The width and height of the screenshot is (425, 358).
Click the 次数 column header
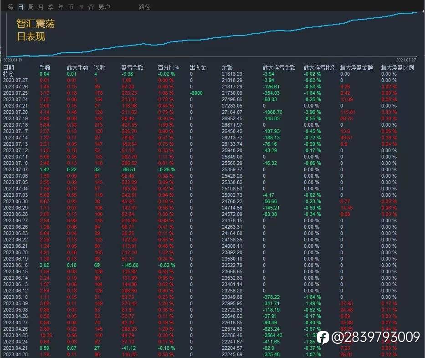click(99, 67)
